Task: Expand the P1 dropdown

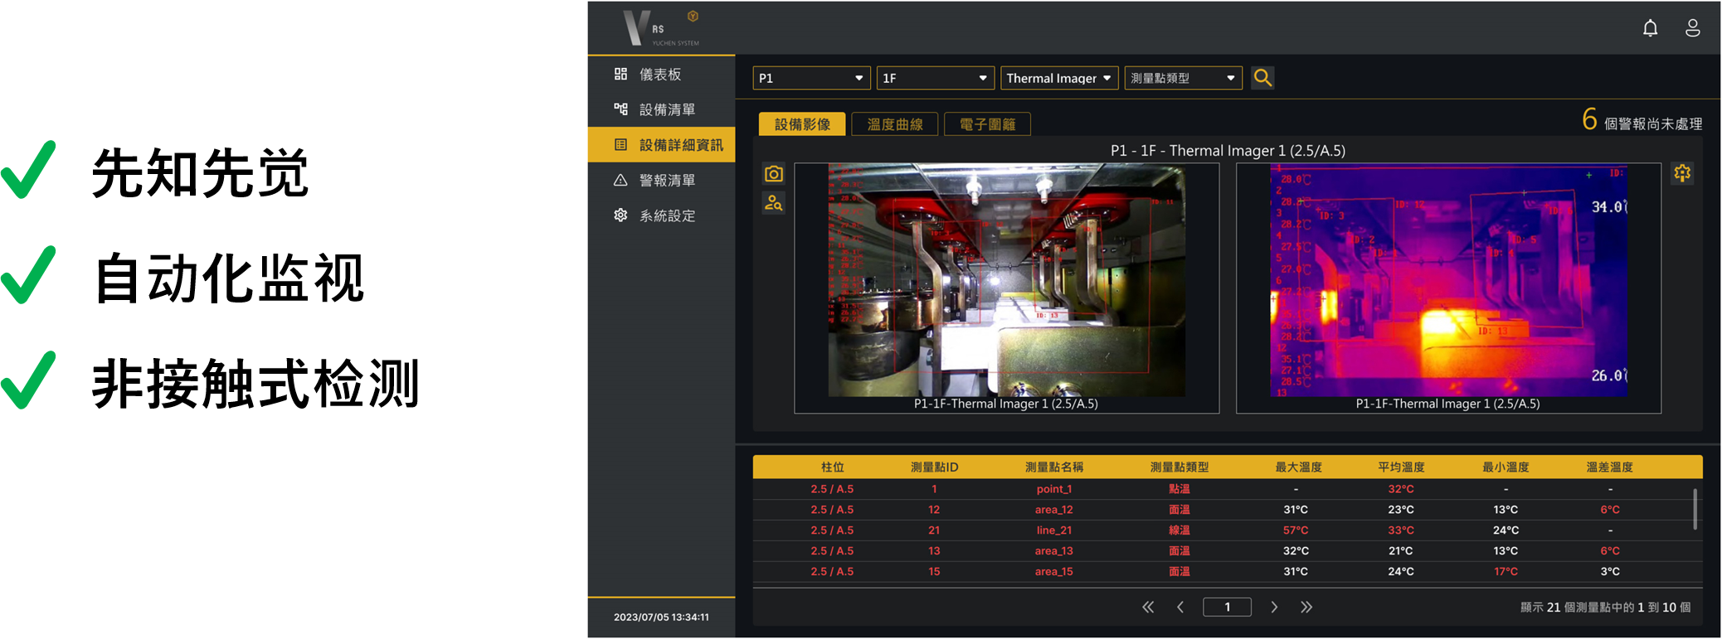Action: tap(810, 78)
